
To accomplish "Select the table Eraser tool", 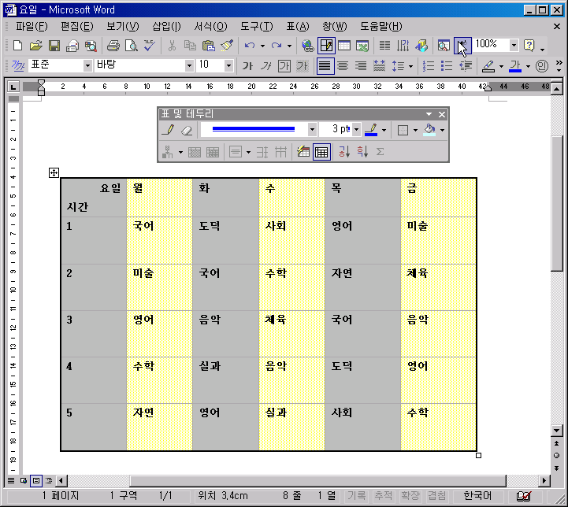I will click(187, 130).
